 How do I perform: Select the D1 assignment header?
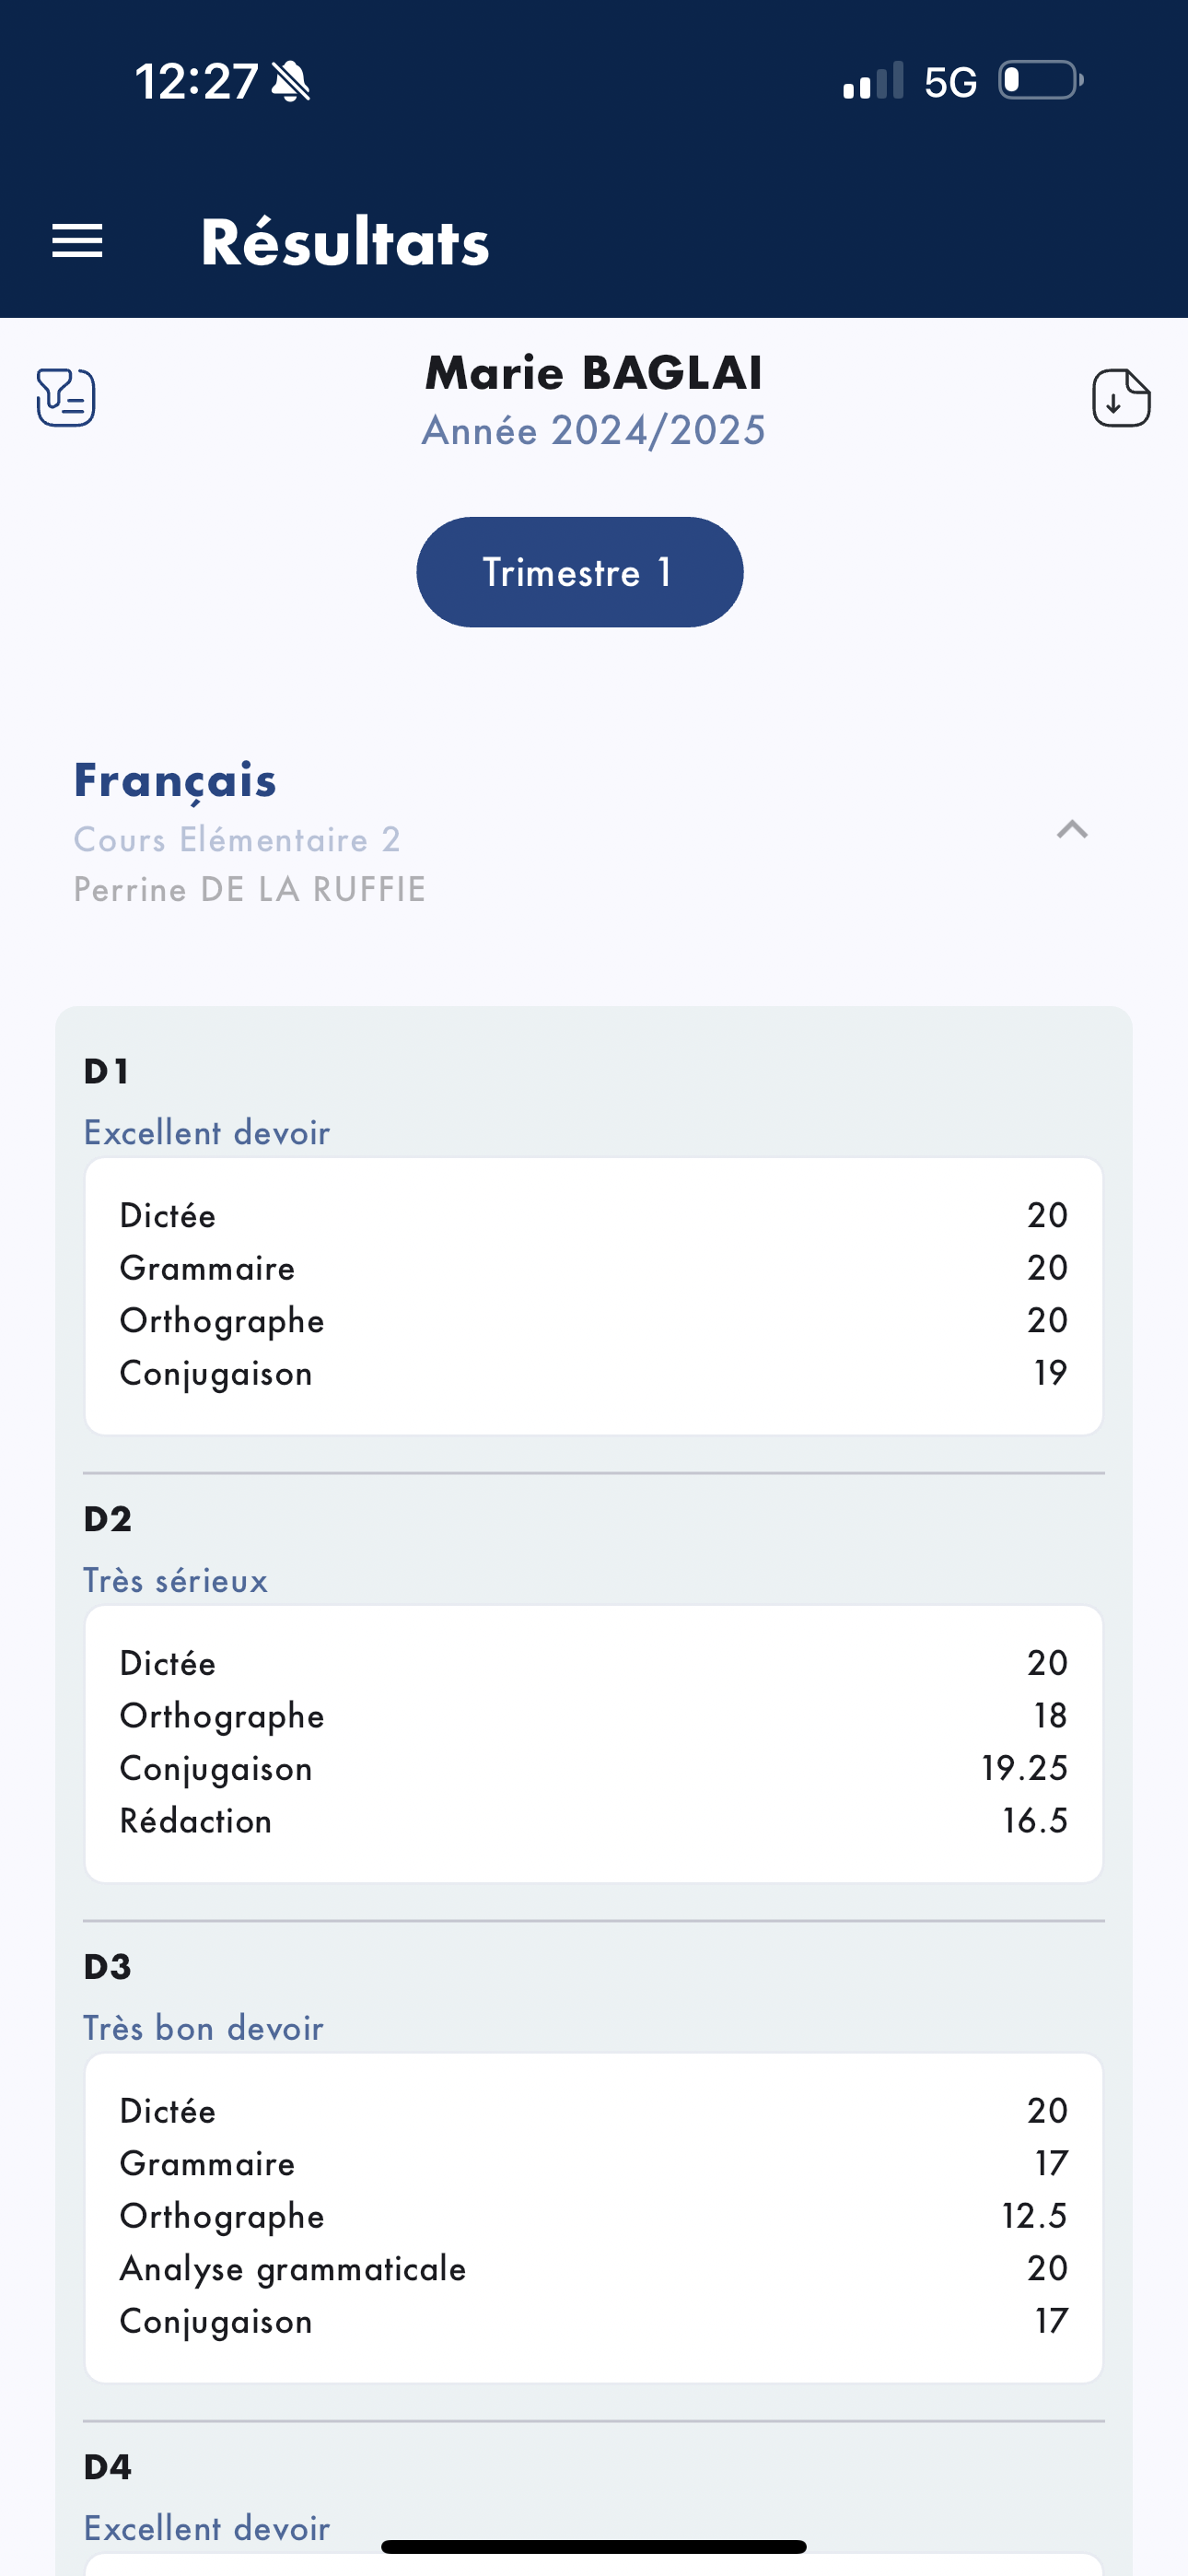tap(106, 1072)
